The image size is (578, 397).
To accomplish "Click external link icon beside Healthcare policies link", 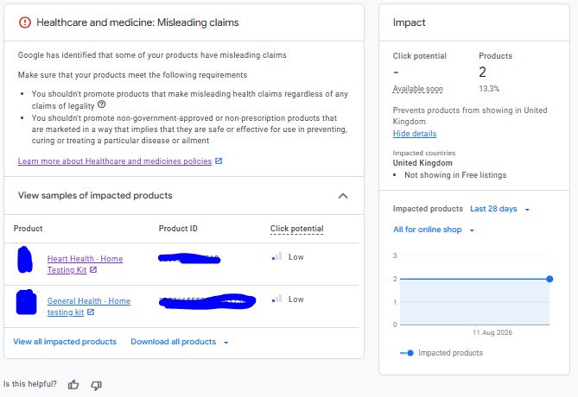I will tap(219, 161).
